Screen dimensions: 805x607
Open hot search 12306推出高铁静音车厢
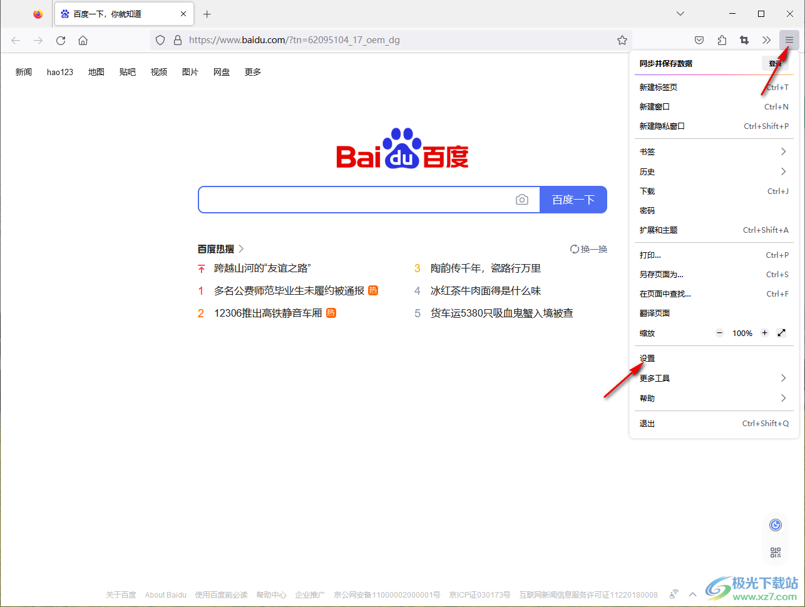268,314
